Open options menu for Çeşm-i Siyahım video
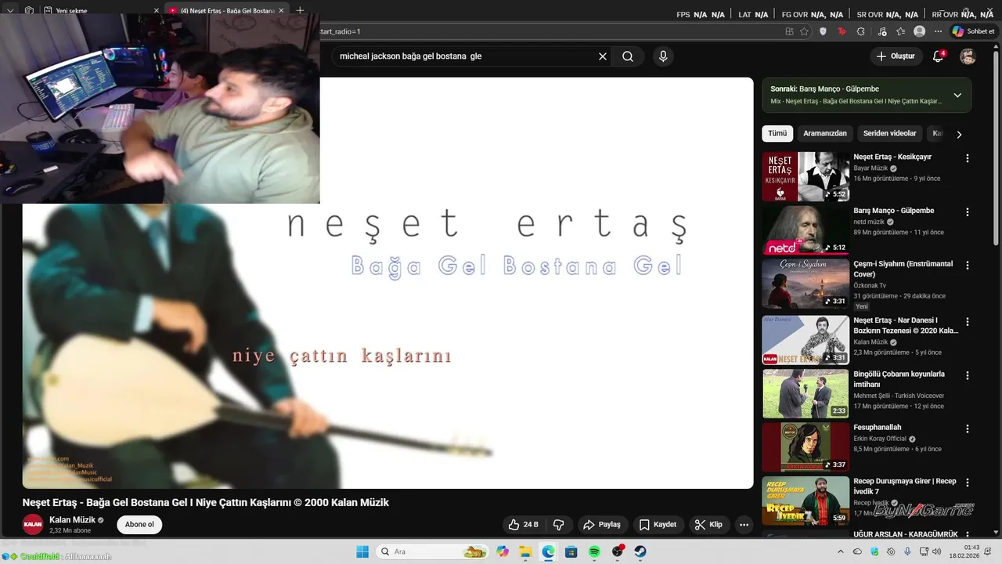 point(968,266)
